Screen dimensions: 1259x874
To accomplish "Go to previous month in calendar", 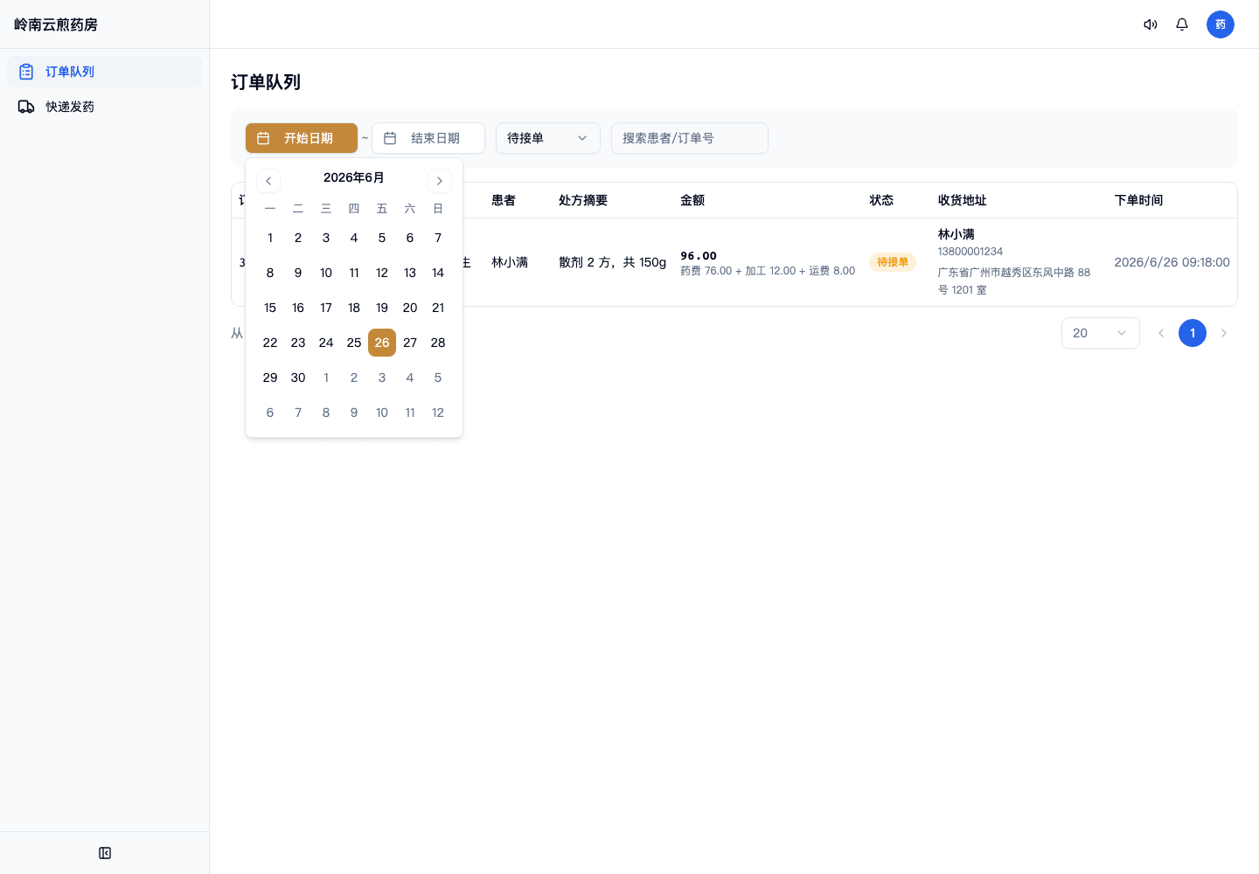I will [x=268, y=181].
